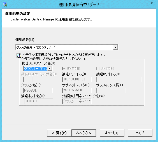Click the 運用形態(U): label
This screenshot has height=142, width=158.
click(25, 40)
